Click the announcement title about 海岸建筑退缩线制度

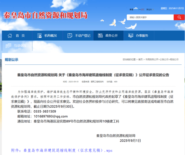(93, 75)
